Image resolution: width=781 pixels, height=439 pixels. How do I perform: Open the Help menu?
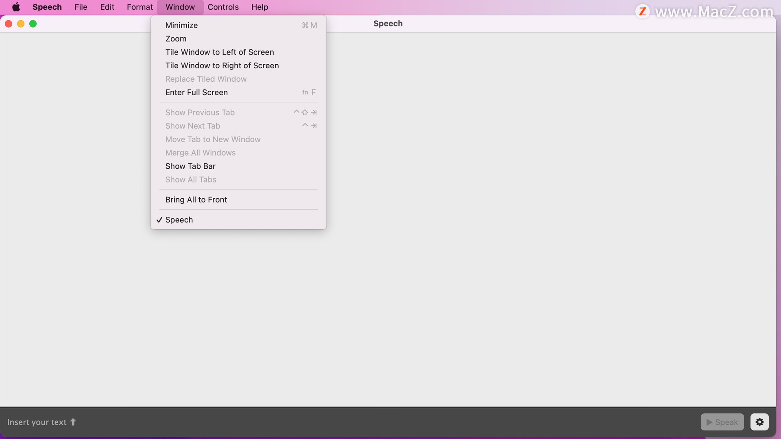[260, 7]
